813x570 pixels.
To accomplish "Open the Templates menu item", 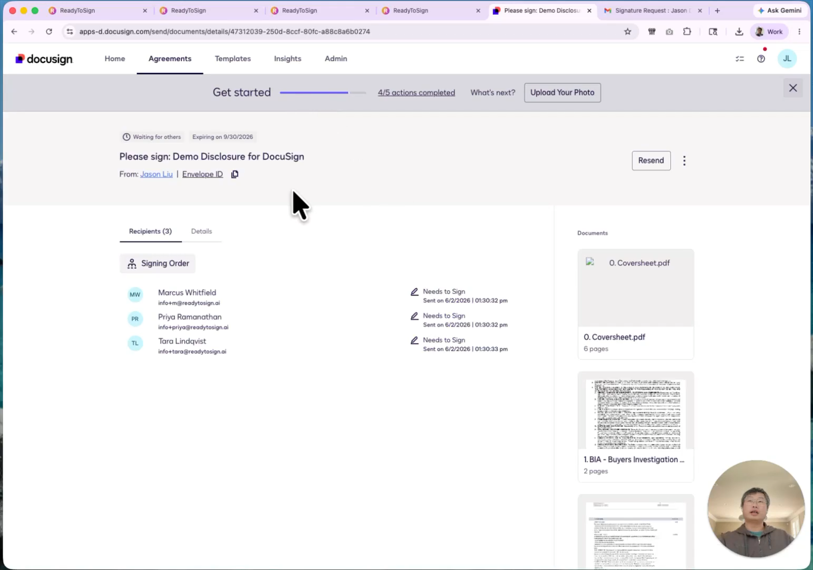I will point(233,59).
